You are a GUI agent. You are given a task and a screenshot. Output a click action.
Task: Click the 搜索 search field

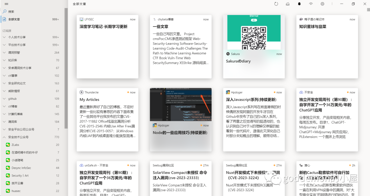coord(33,11)
